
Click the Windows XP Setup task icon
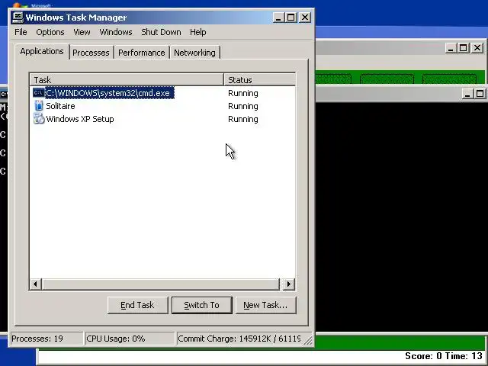(x=39, y=119)
